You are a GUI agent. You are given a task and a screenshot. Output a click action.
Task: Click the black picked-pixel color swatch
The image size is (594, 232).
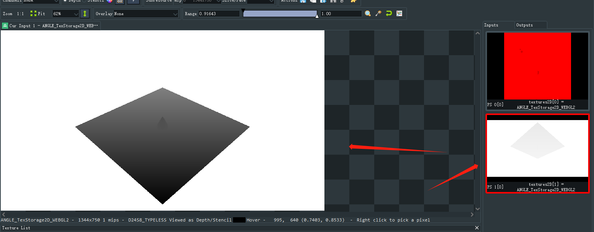coord(239,220)
